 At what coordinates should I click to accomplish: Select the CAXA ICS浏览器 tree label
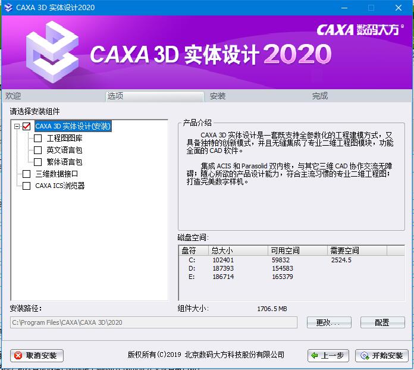click(x=60, y=186)
